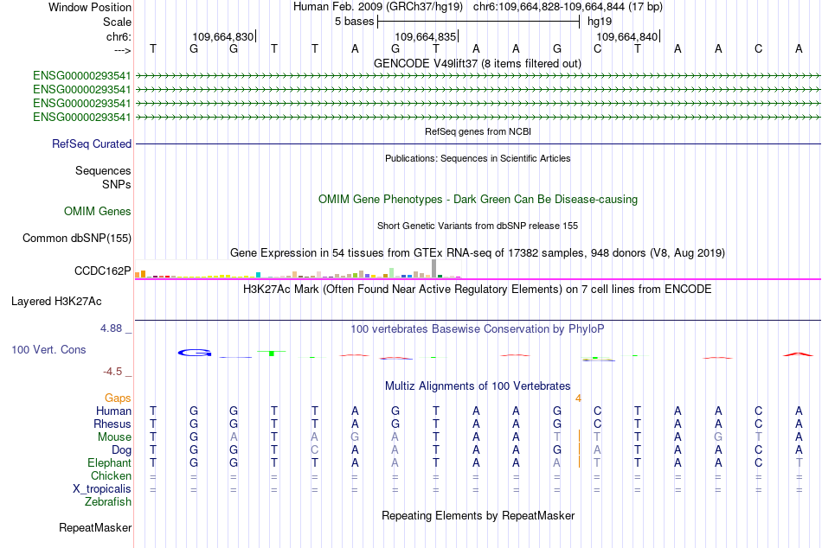The height and width of the screenshot is (548, 822).
Task: Select the Zebrafish alignment row label
Action: pos(108,502)
